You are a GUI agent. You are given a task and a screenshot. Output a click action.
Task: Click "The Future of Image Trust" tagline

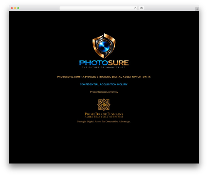coord(104,67)
